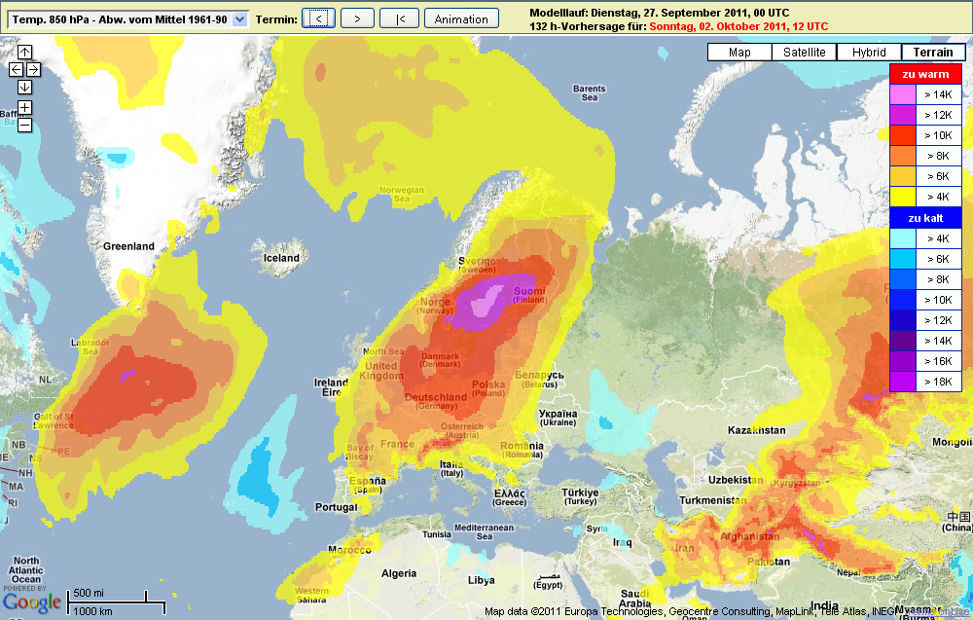Click the red > 10K warm swatch
The image size is (973, 620).
(903, 135)
